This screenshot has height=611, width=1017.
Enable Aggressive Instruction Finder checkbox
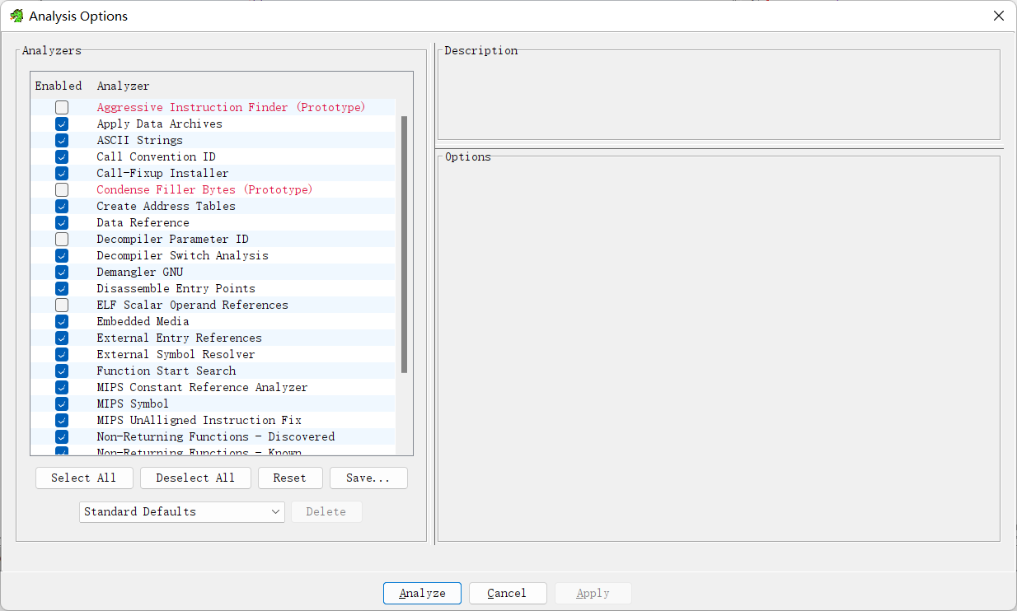(x=62, y=107)
